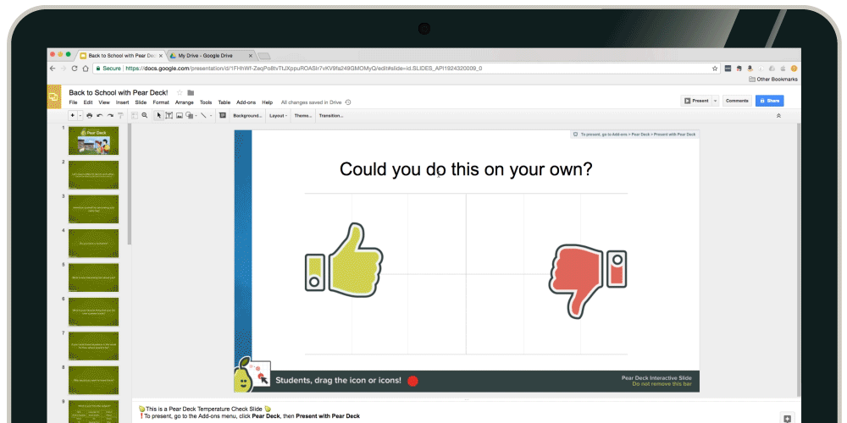Select slide 4 thumbnail

[93, 244]
